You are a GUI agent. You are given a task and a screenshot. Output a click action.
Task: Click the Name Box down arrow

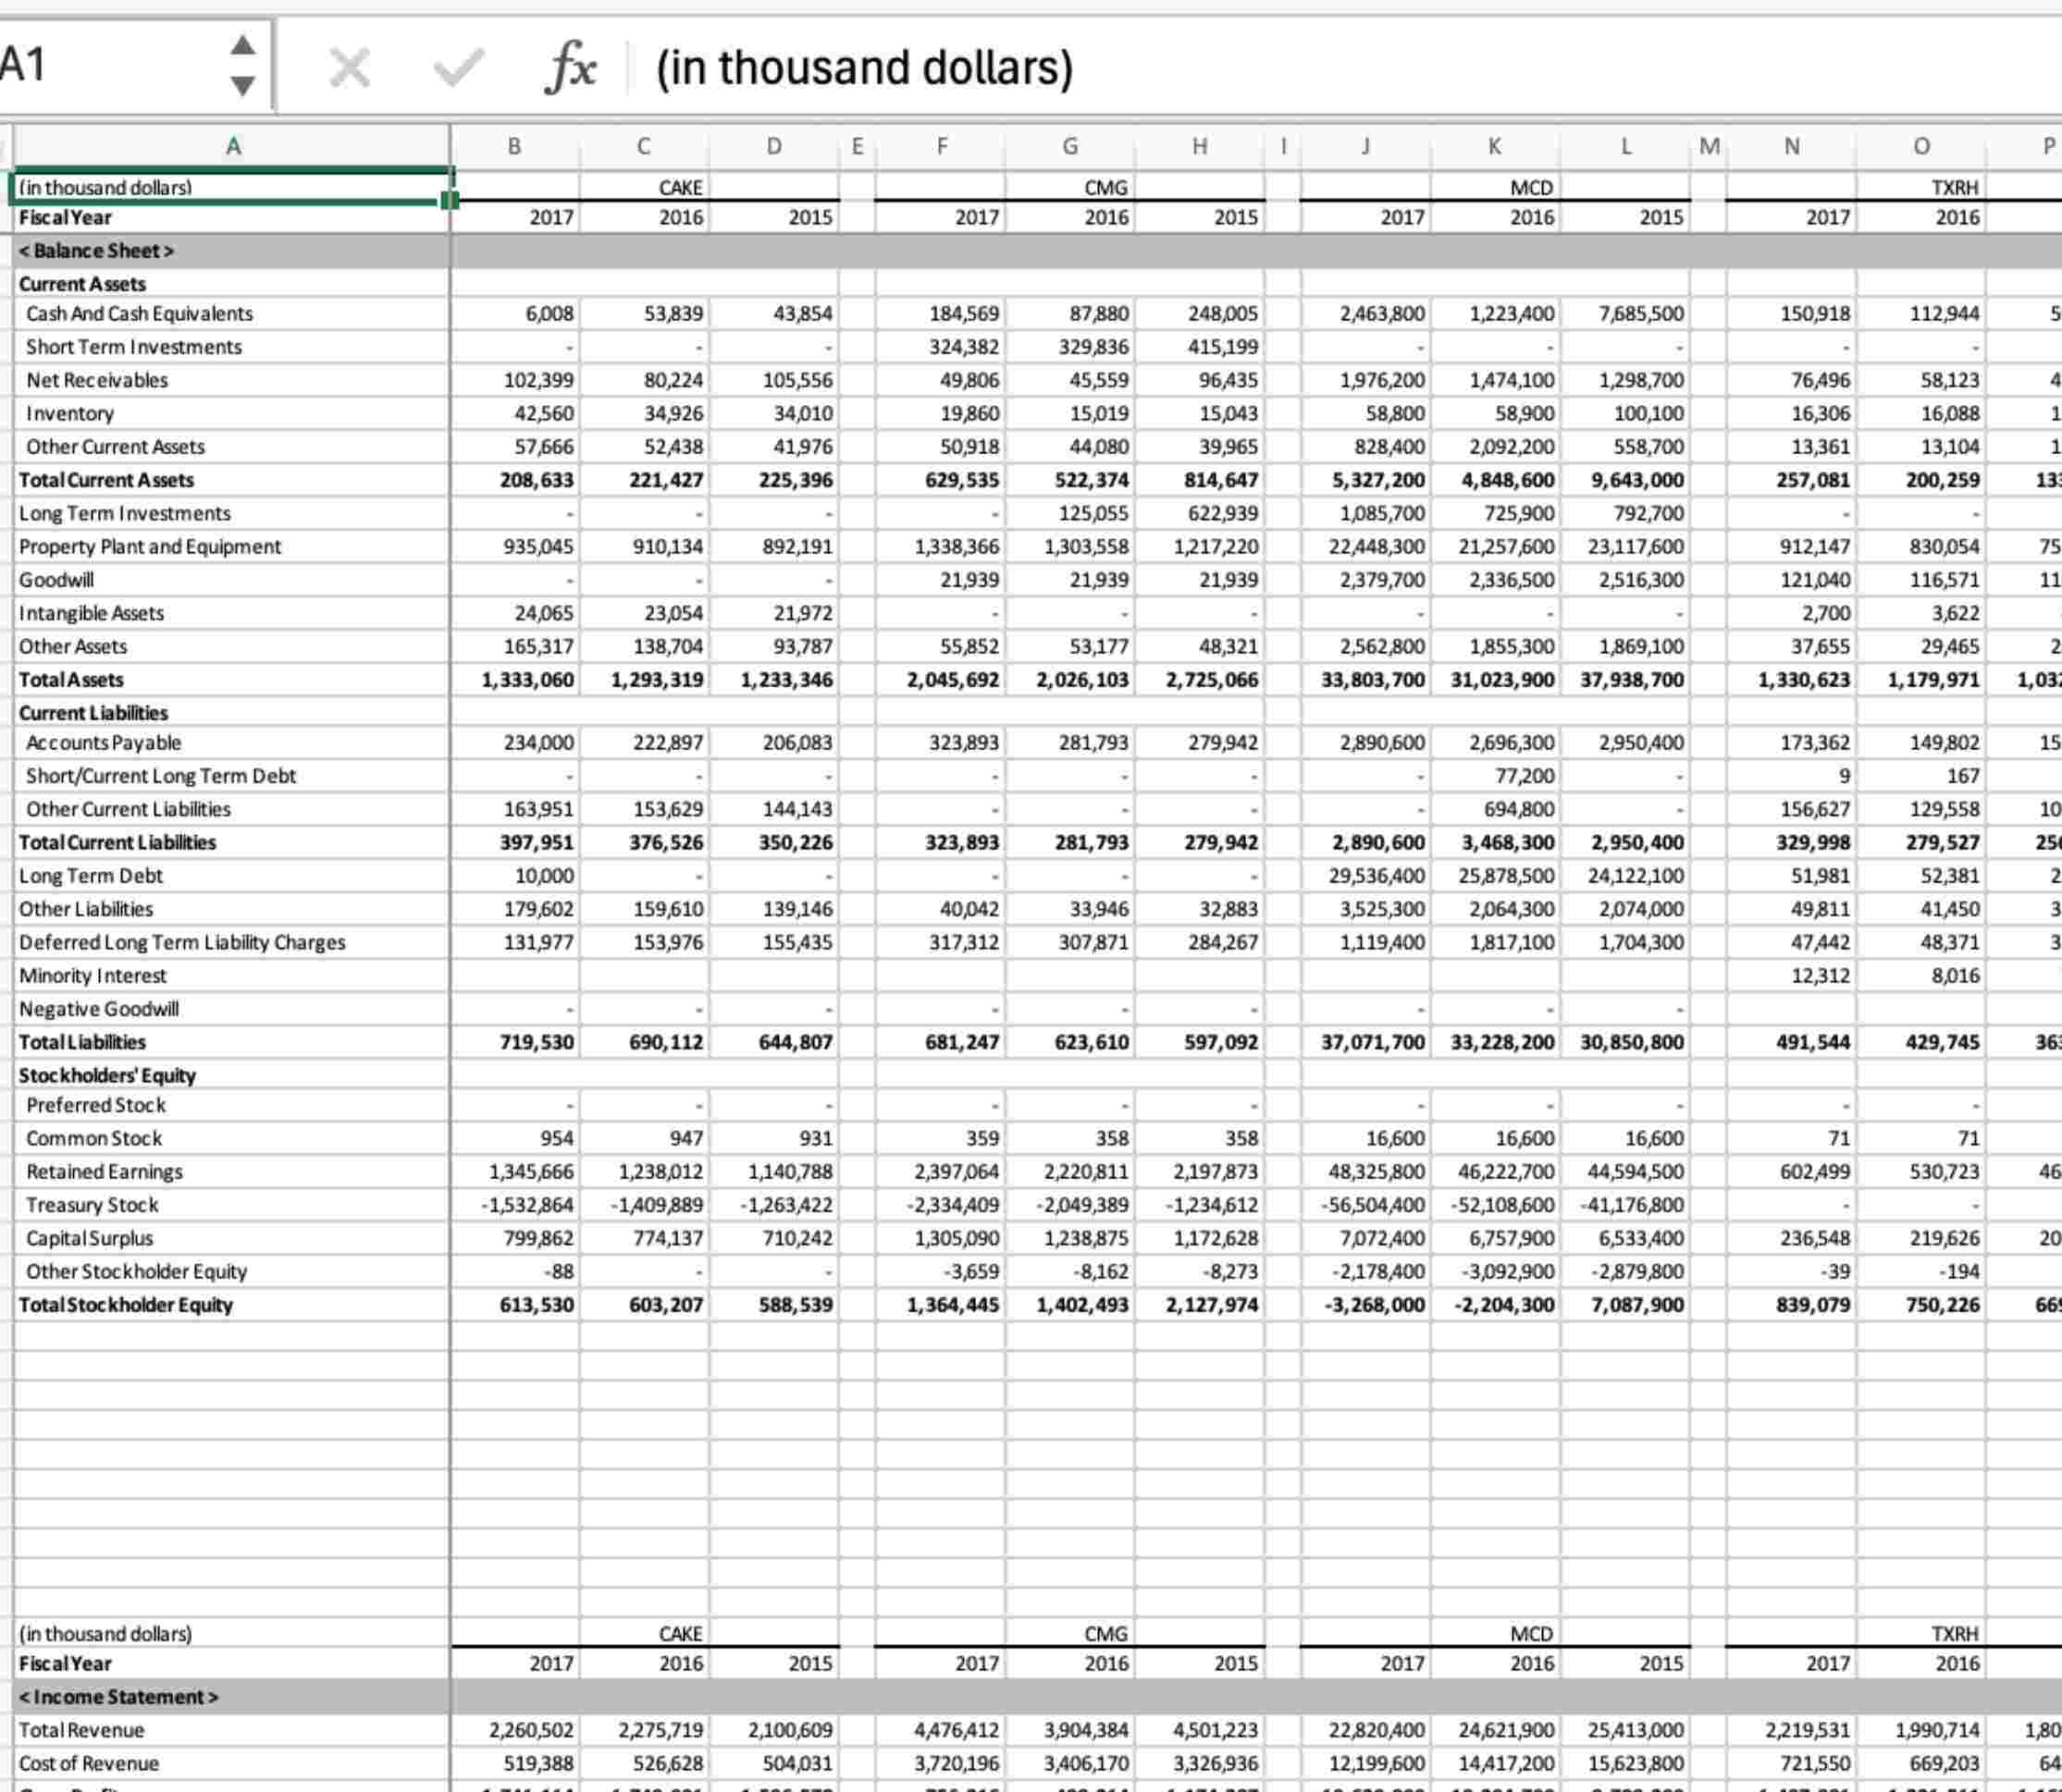[242, 85]
